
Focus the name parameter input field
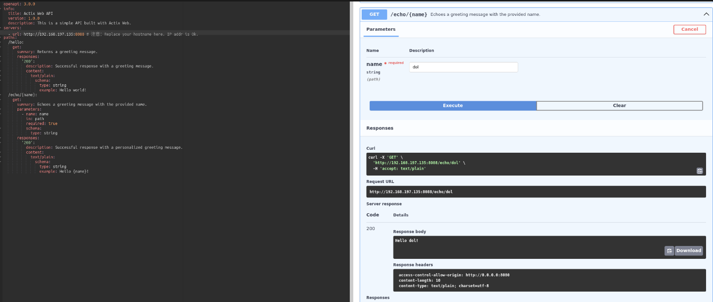tap(463, 67)
